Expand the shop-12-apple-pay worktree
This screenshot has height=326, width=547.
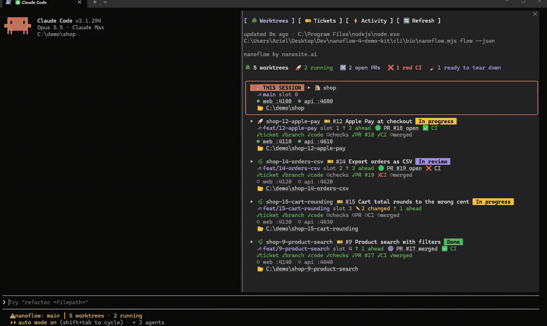pos(252,121)
